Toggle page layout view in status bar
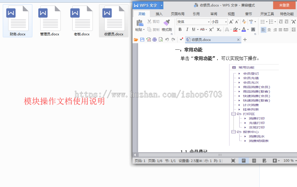This screenshot has height=187, width=297. (x=244, y=161)
